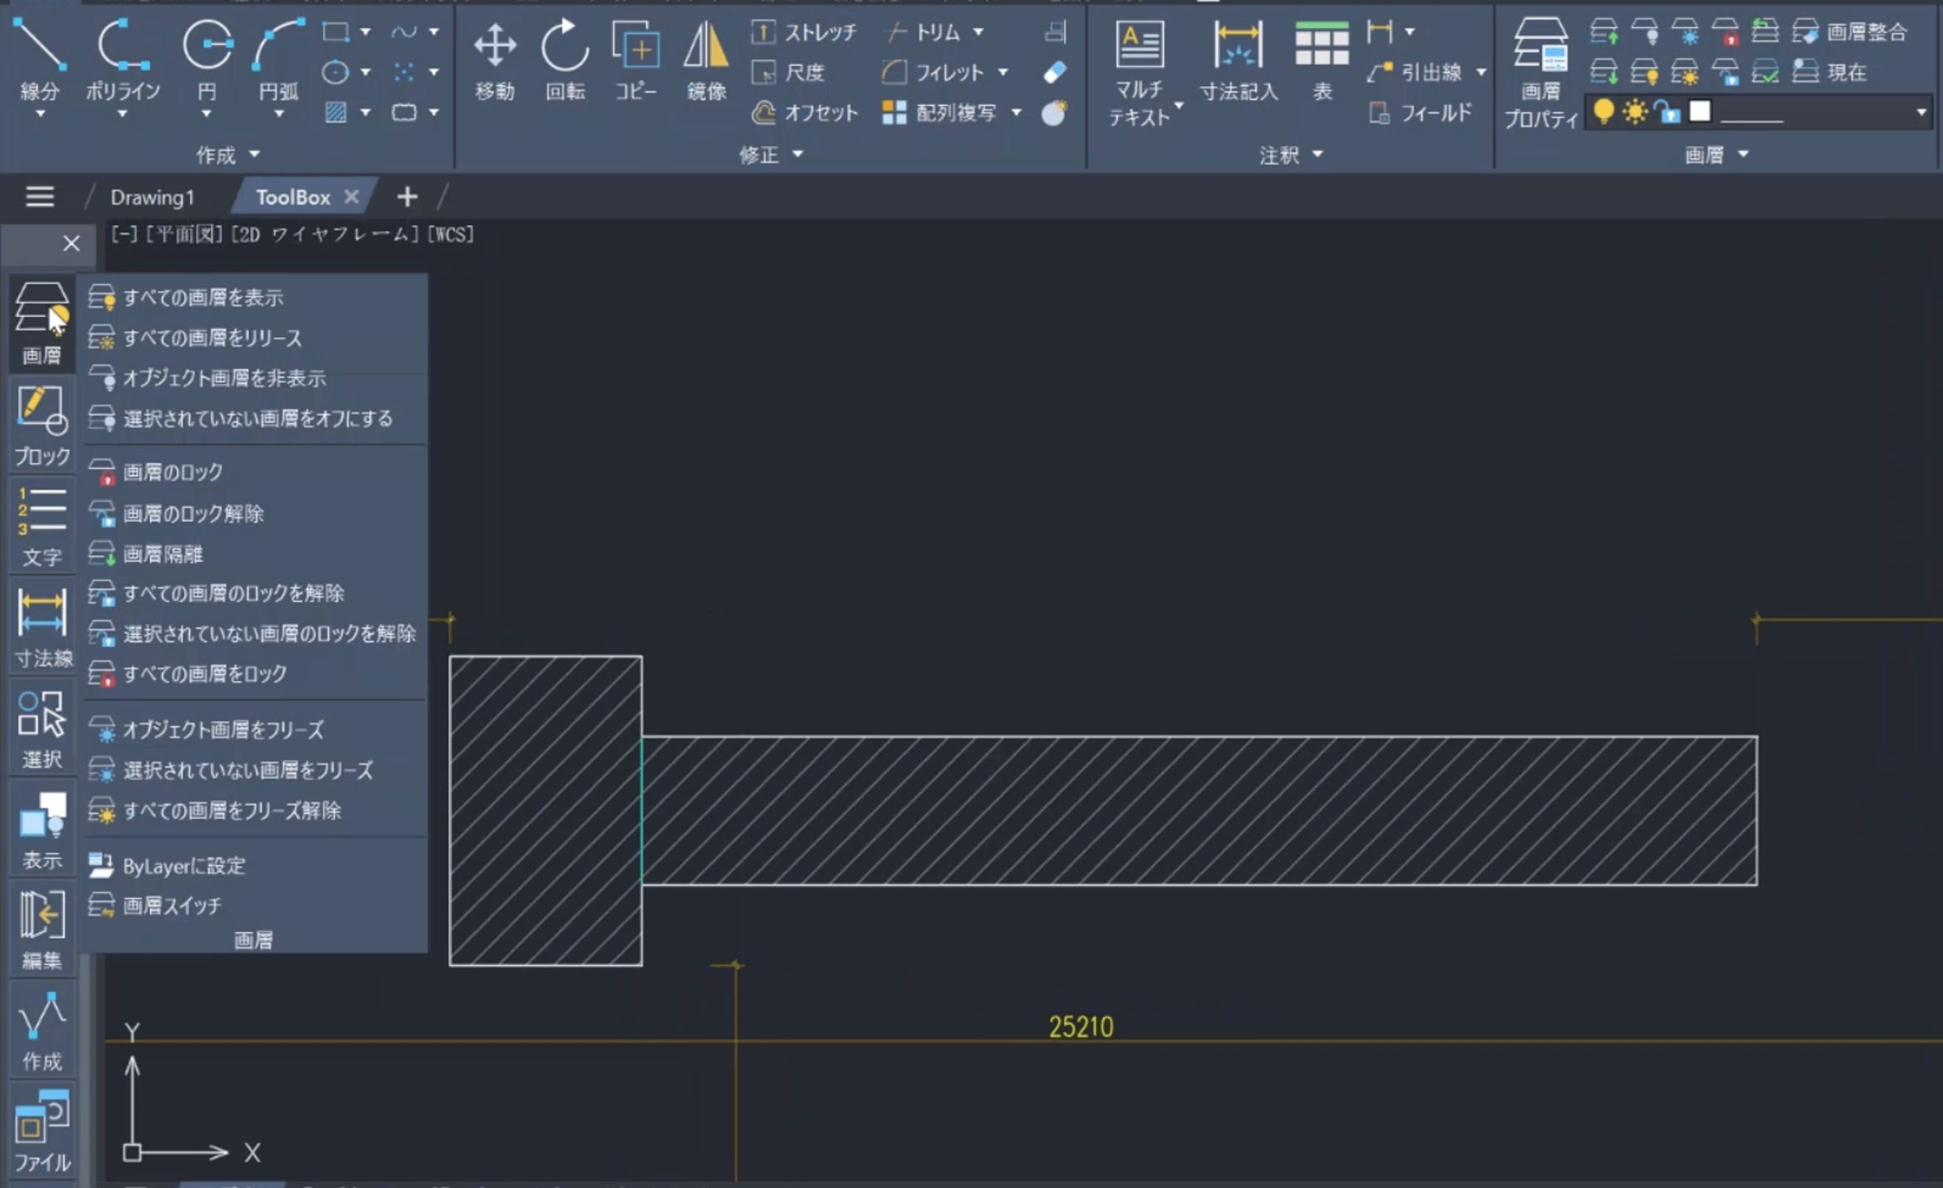
Task: Click the [平面図] view control label
Action: [185, 234]
